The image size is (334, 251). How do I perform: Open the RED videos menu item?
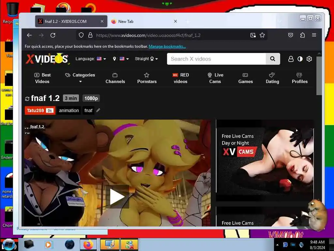tap(181, 78)
